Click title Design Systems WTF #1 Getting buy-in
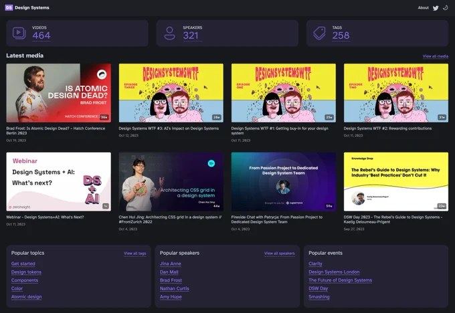Screen dimensions: 455x313 tap(280, 130)
